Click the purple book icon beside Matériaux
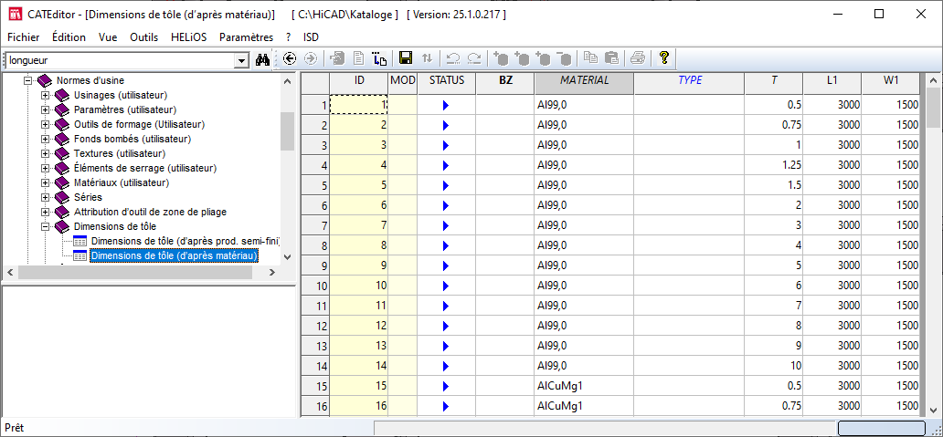The image size is (943, 437). [61, 182]
